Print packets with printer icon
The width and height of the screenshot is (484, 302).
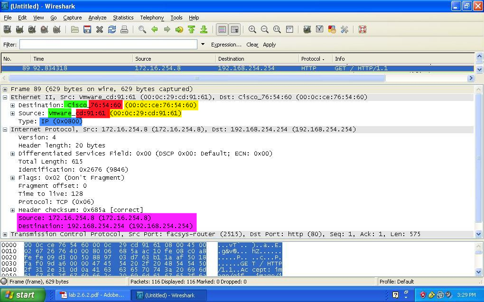point(124,29)
